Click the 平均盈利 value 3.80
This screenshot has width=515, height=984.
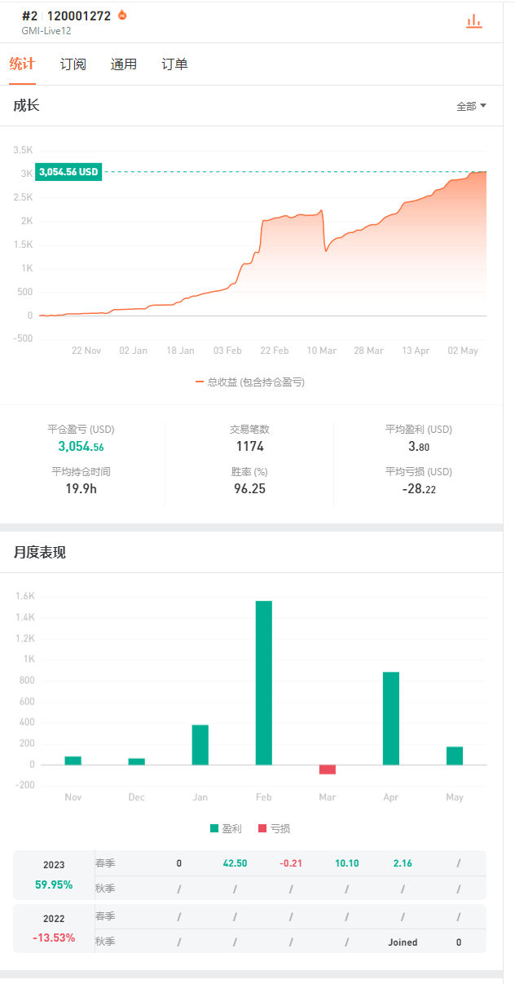pyautogui.click(x=419, y=447)
